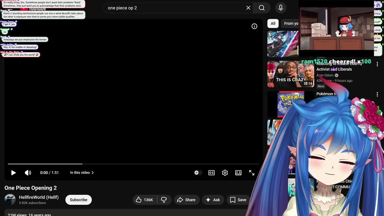Screen dimensions: 384x216
Task: Seek using the video progress bar
Action: click(134, 164)
